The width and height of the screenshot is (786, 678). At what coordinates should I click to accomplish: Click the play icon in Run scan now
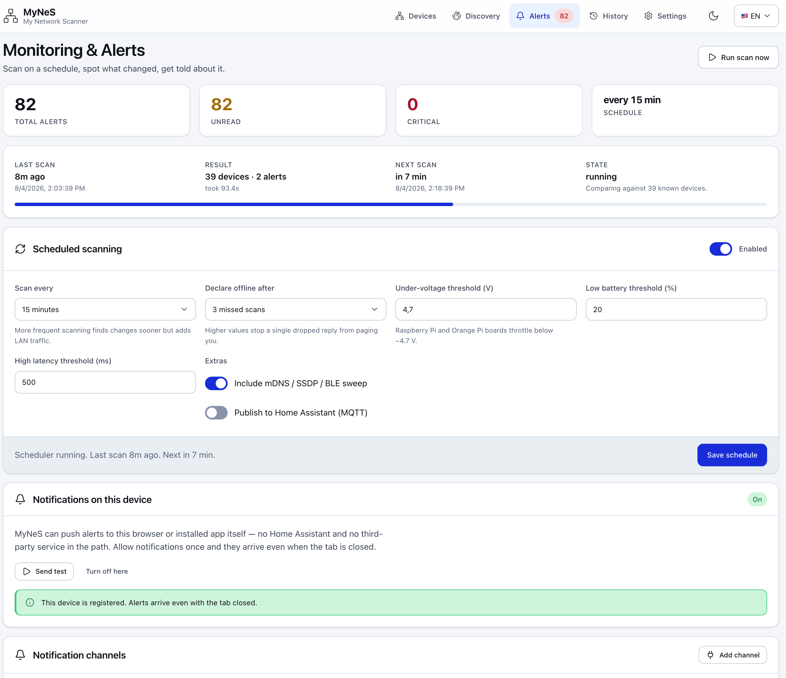coord(712,57)
